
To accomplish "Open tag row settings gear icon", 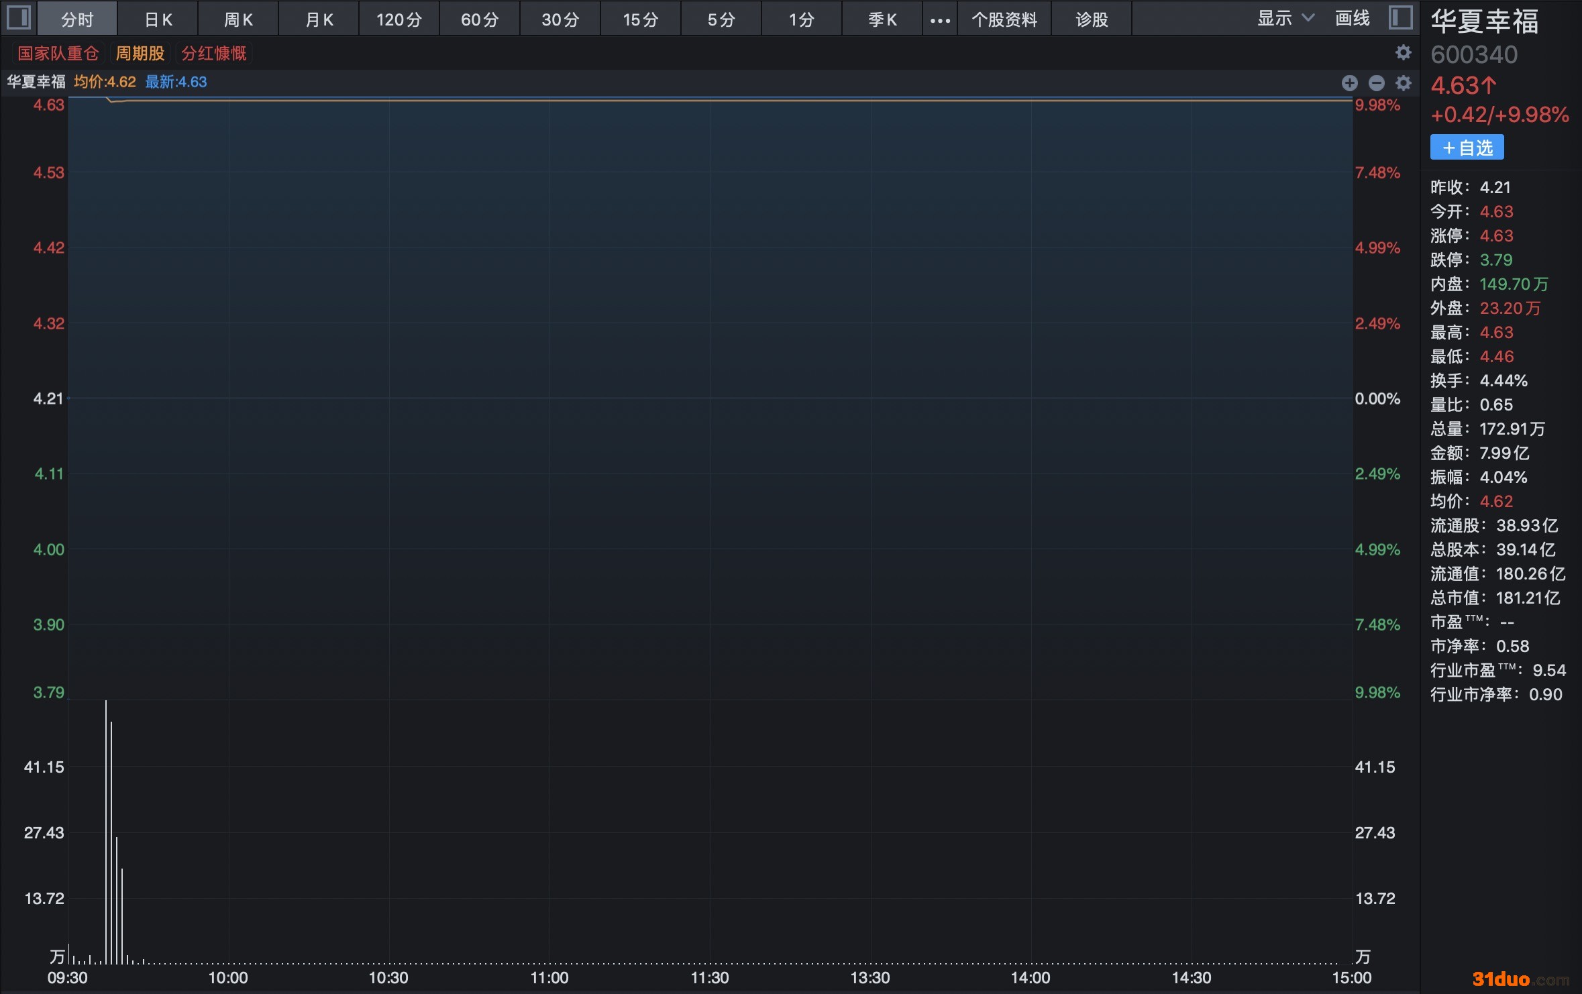I will pyautogui.click(x=1403, y=52).
